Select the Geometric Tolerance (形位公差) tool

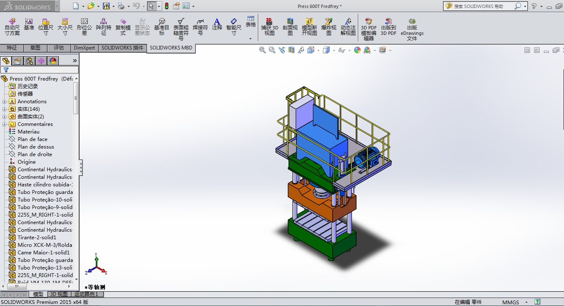coord(84,26)
